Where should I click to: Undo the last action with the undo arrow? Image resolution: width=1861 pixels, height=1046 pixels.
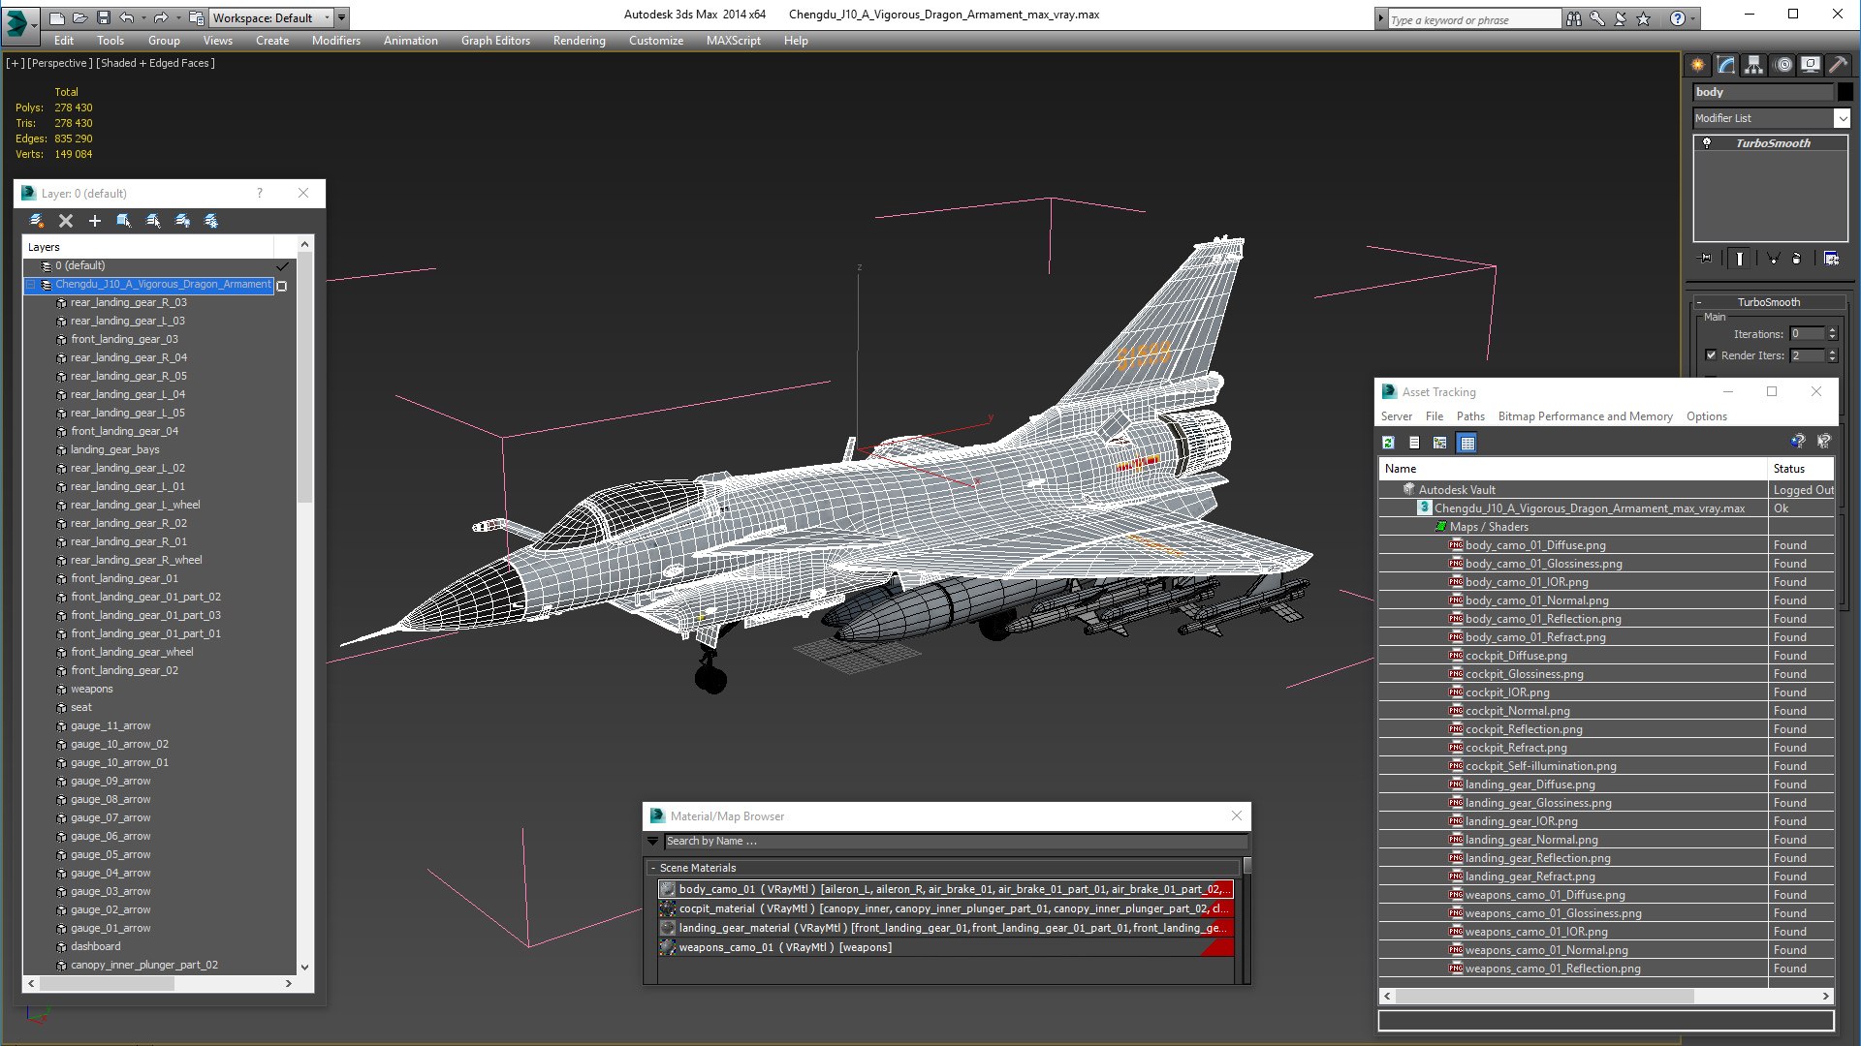pyautogui.click(x=127, y=17)
